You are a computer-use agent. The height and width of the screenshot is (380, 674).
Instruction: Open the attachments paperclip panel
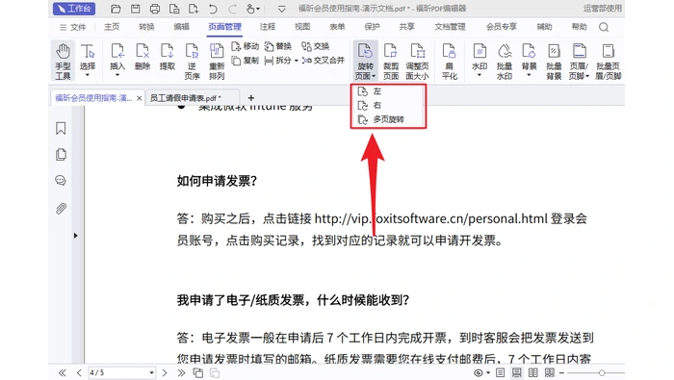61,209
